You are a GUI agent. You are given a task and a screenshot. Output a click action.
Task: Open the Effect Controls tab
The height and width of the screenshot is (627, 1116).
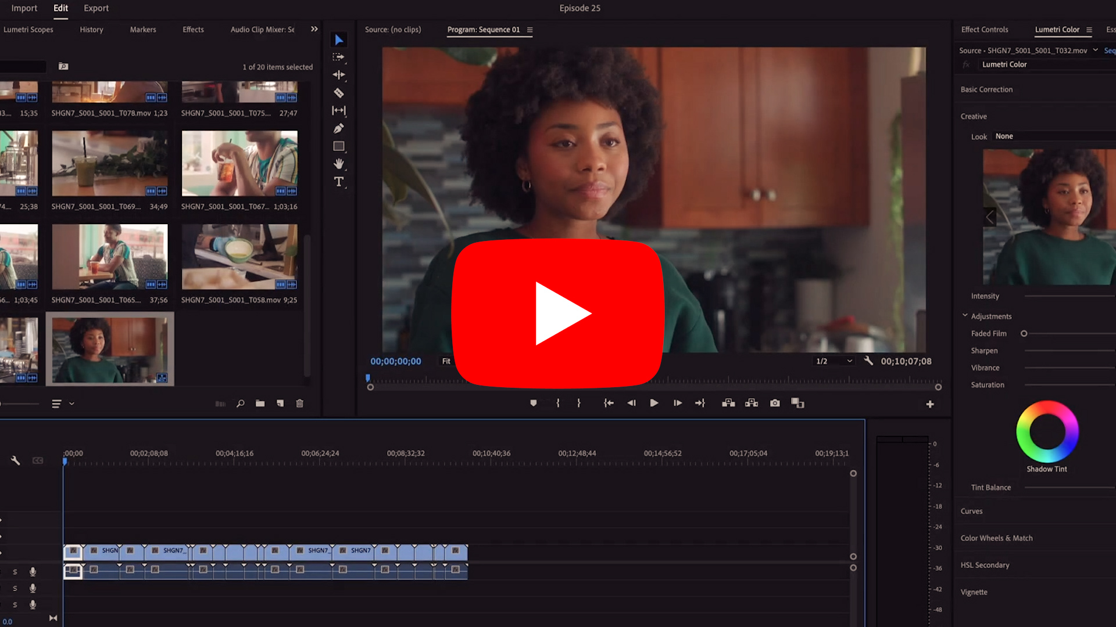click(984, 30)
